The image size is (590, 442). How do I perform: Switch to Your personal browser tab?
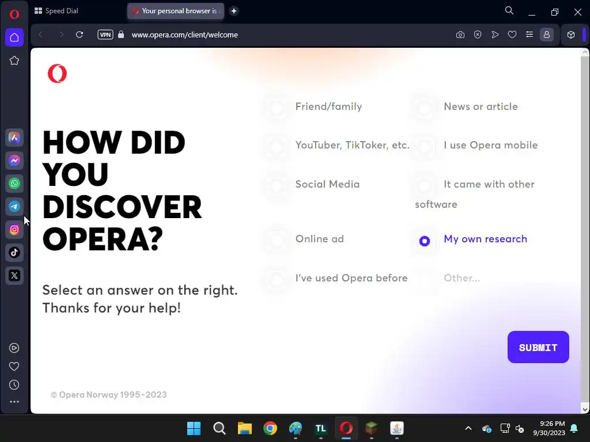click(176, 11)
